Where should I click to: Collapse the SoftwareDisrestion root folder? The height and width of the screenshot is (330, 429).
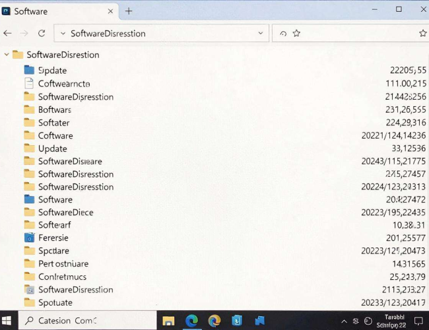[x=7, y=55]
